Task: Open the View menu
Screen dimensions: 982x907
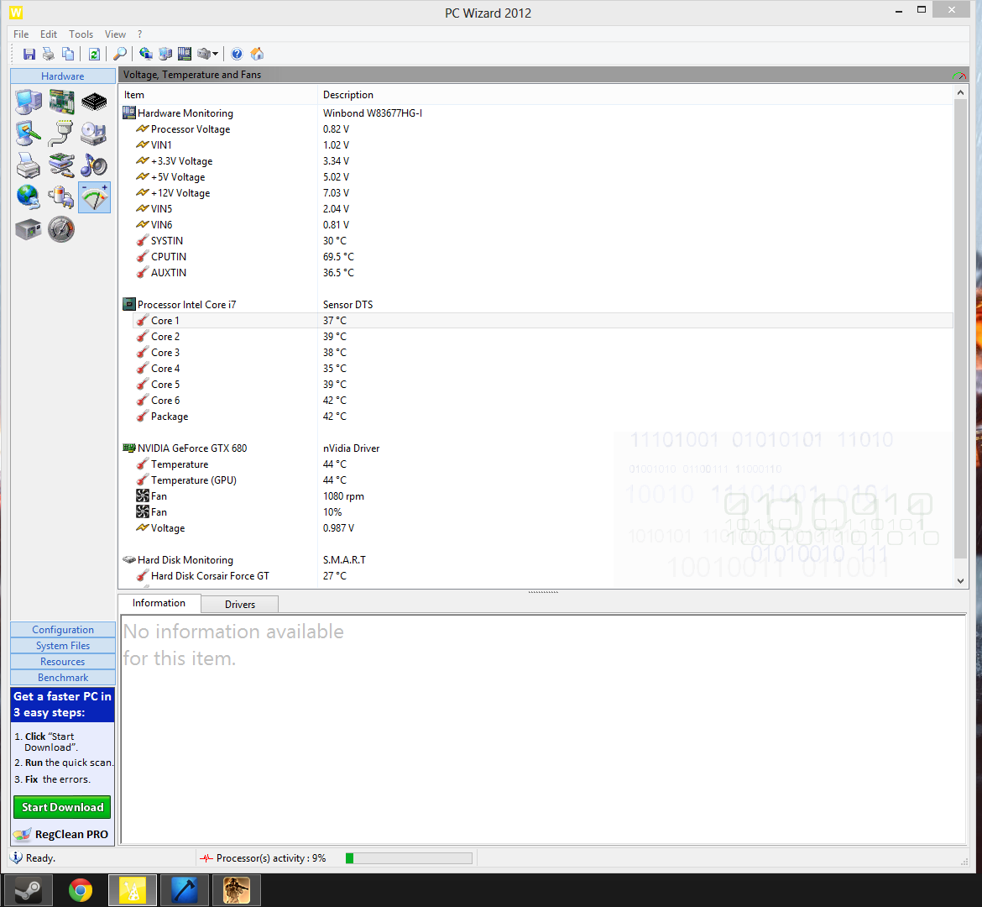Action: coord(115,34)
